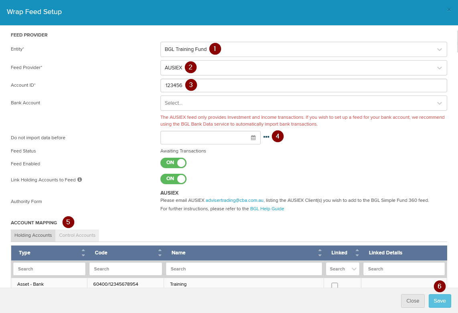The image size is (458, 313).
Task: Click the Code column search box
Action: point(126,269)
